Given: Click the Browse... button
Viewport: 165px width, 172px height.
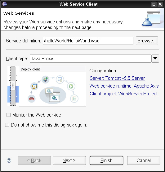Looking at the screenshot, I should pos(147,41).
